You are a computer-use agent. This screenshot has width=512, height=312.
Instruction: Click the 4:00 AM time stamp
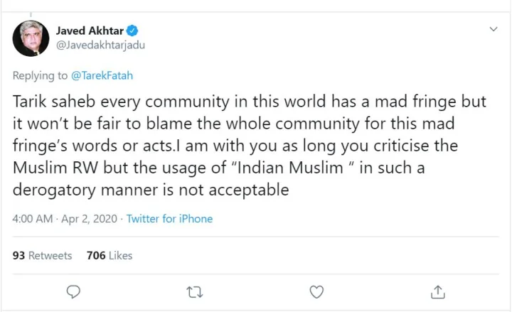[x=33, y=219]
